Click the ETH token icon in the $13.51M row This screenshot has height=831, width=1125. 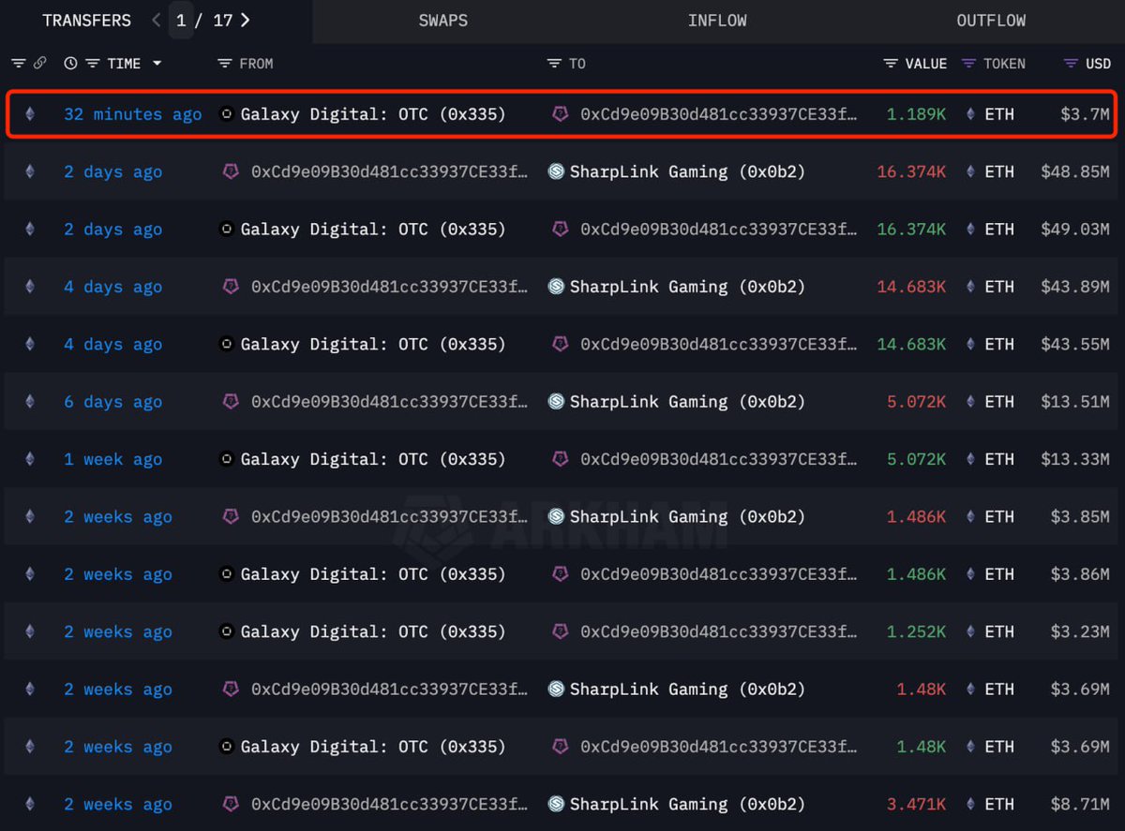coord(969,402)
